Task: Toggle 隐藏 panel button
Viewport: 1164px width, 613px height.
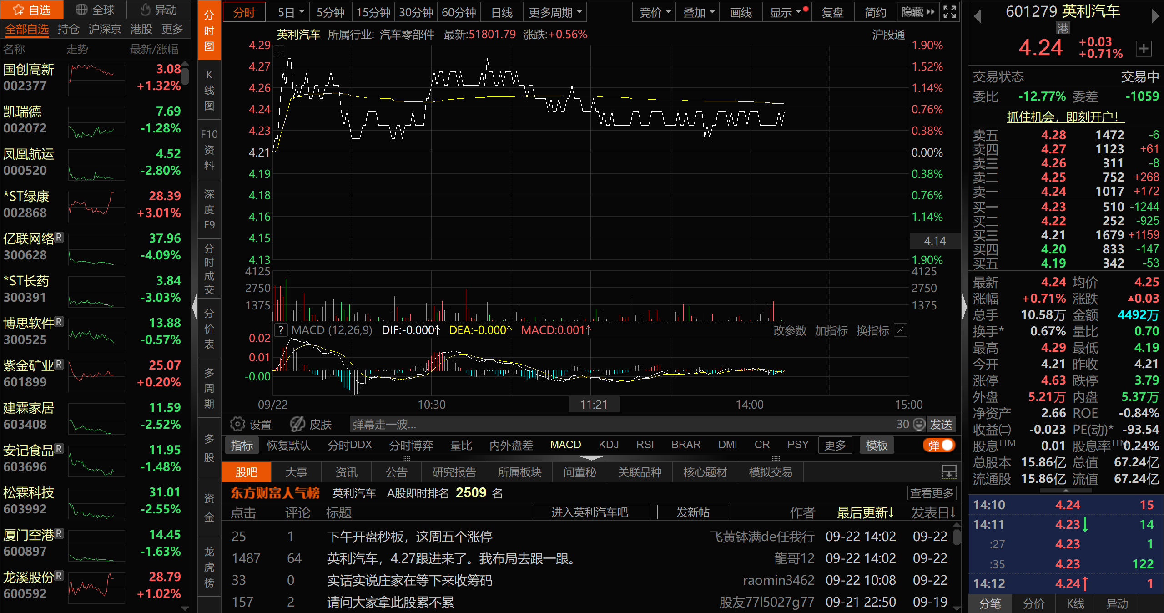Action: click(918, 12)
